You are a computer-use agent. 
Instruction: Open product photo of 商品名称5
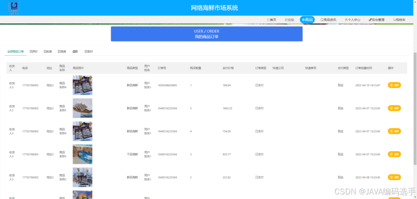coord(83,108)
